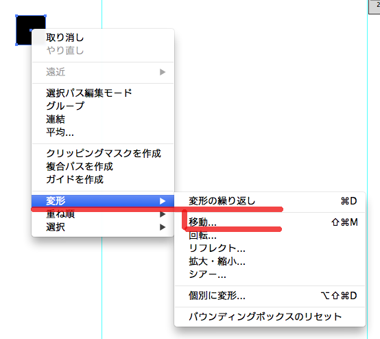This screenshot has width=380, height=339.
Task: Open the 選択パス編集モード menu entry
Action: pos(103,93)
